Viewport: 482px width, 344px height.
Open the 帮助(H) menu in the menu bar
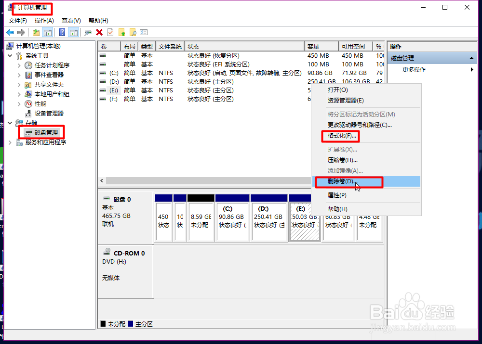point(98,21)
